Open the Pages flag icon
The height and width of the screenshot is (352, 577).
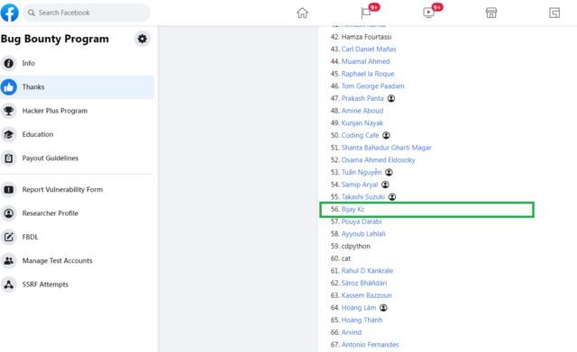point(365,13)
